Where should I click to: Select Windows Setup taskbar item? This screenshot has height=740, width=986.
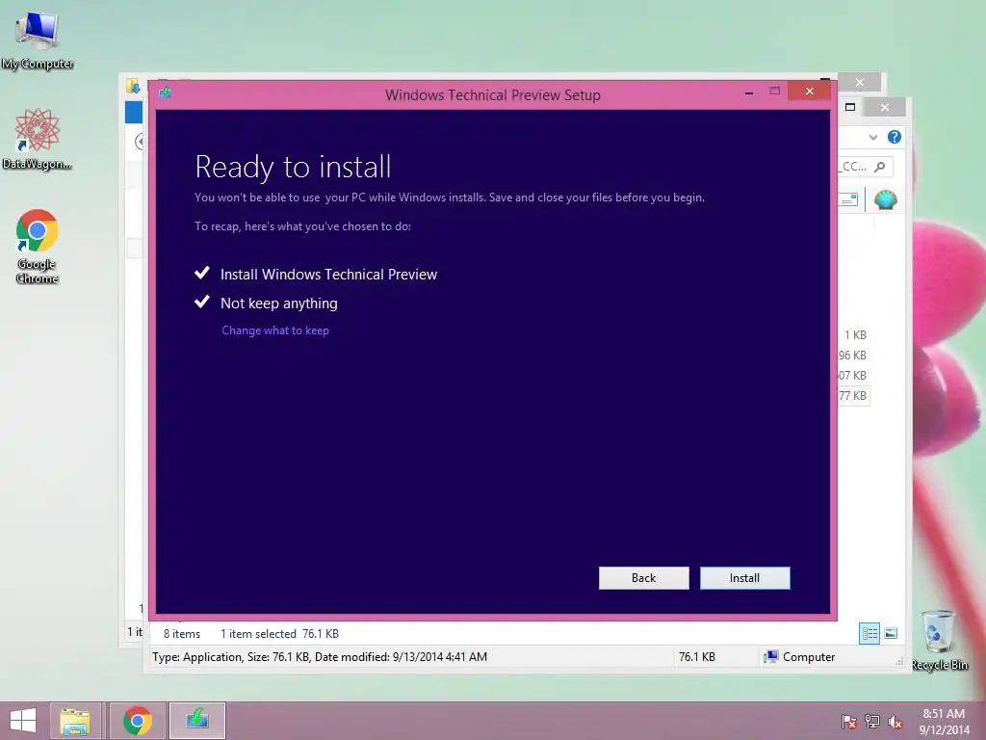click(197, 721)
